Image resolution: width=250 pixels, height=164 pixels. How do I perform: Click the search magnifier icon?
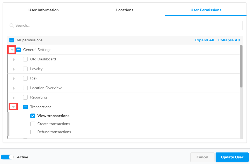[x=12, y=25]
